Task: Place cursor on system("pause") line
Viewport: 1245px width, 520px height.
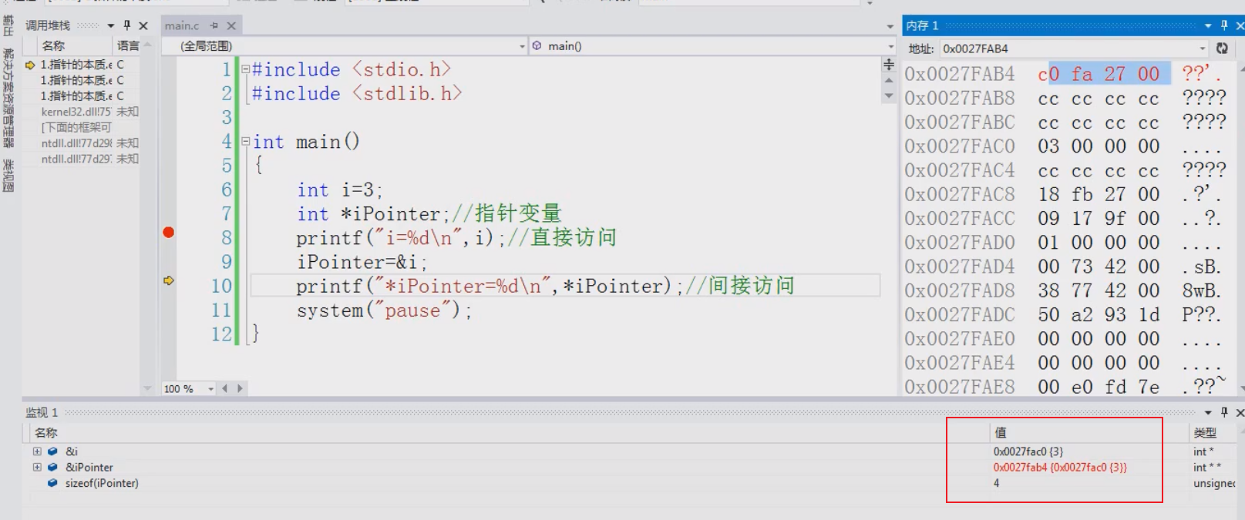Action: point(384,310)
